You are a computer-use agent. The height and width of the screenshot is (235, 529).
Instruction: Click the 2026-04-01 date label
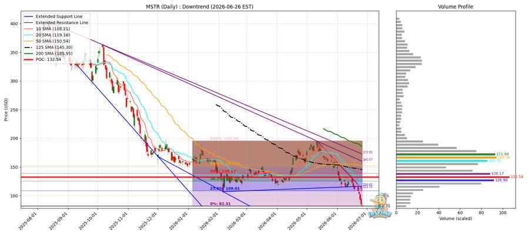[269, 220]
